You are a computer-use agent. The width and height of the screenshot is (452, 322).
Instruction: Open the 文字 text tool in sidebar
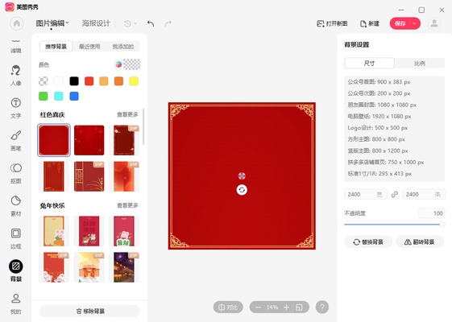point(16,109)
